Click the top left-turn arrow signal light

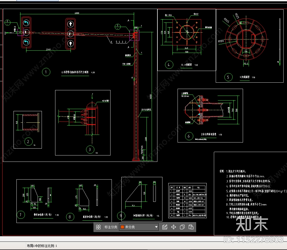tap(26, 23)
